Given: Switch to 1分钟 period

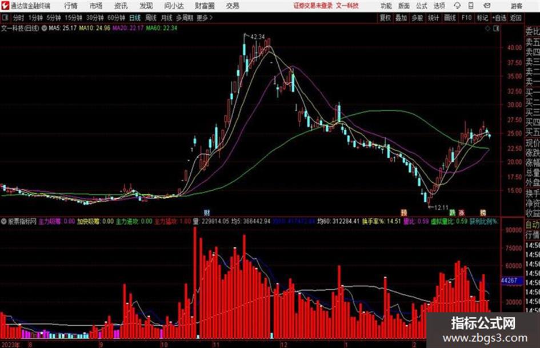Looking at the screenshot, I should click(x=35, y=18).
